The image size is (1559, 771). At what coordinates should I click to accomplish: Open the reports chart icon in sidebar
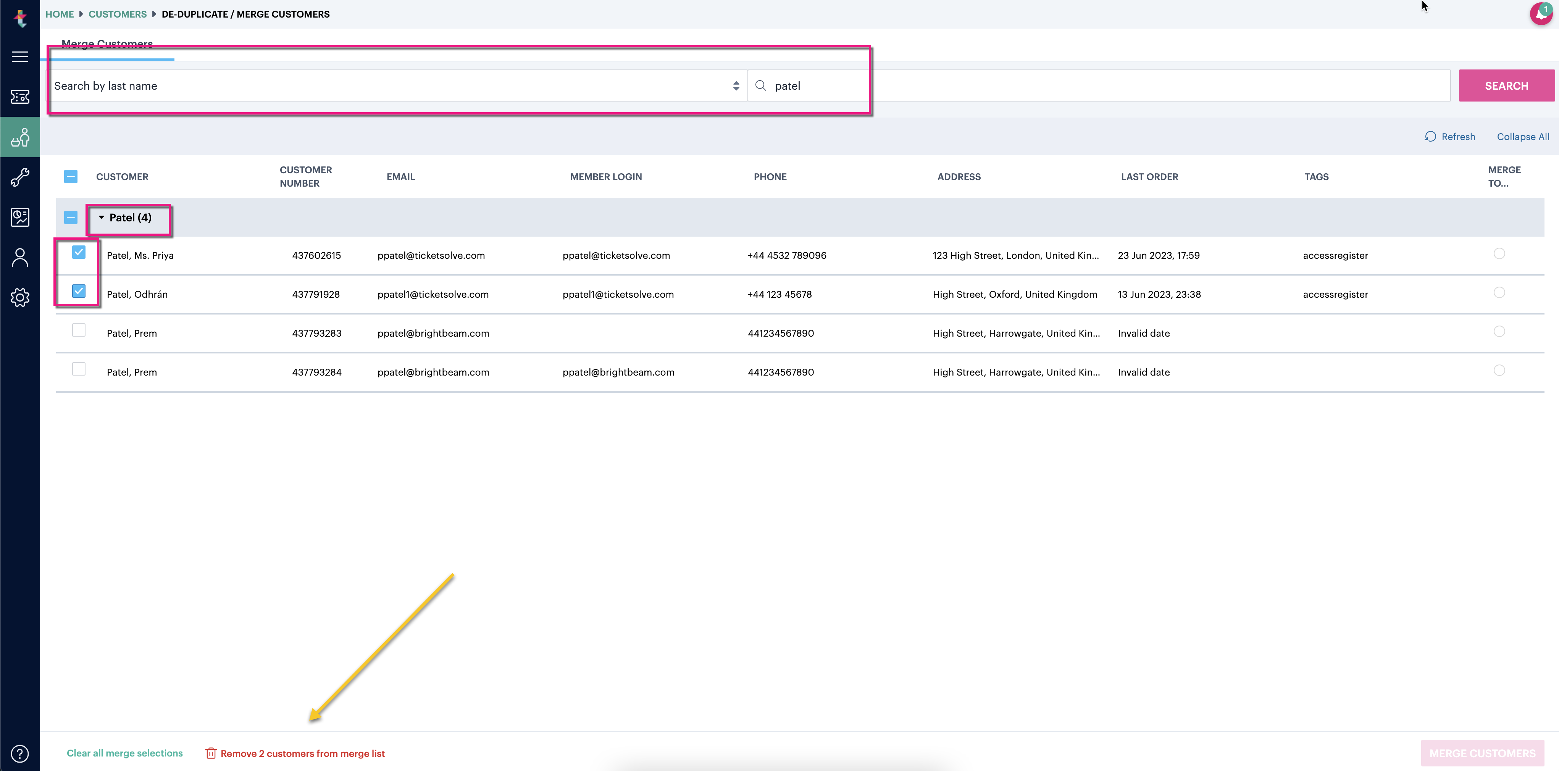tap(20, 217)
